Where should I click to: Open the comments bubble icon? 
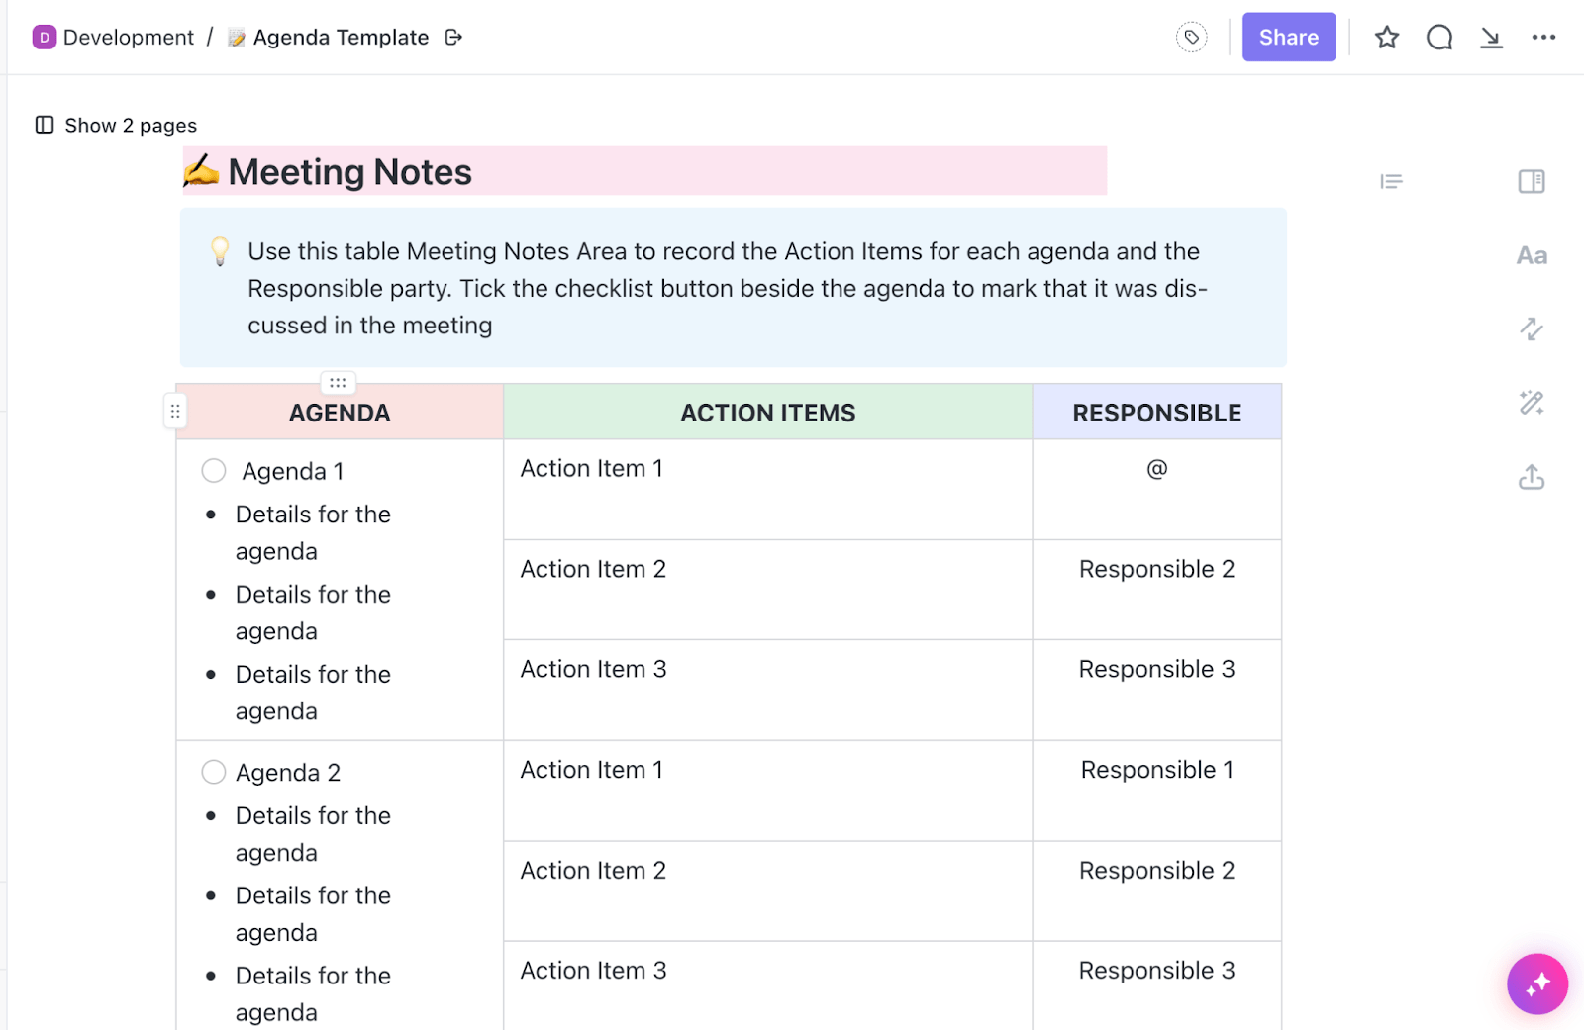click(x=1439, y=38)
